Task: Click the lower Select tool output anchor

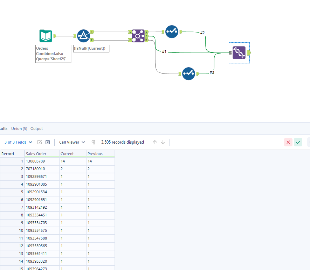Action: (x=197, y=74)
